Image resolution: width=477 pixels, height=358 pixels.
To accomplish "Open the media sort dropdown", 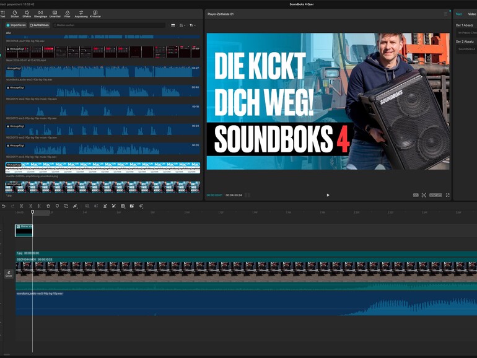I will coord(182,25).
